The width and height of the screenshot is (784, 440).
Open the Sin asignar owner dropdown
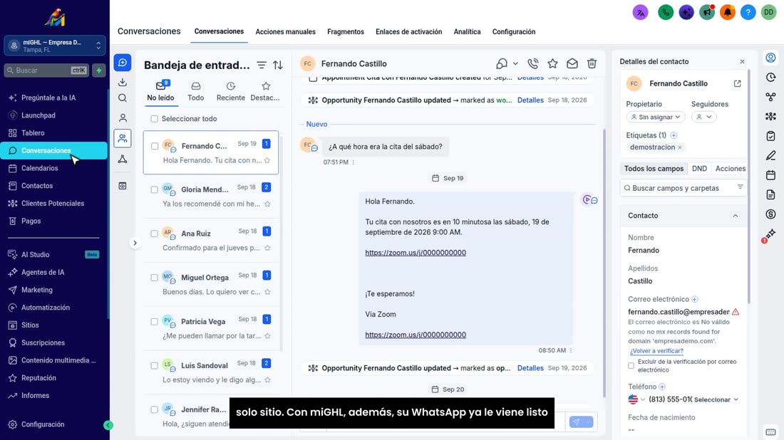coord(656,117)
